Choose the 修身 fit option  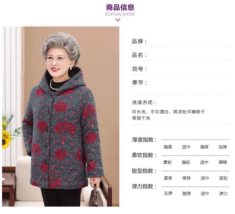(x=186, y=178)
